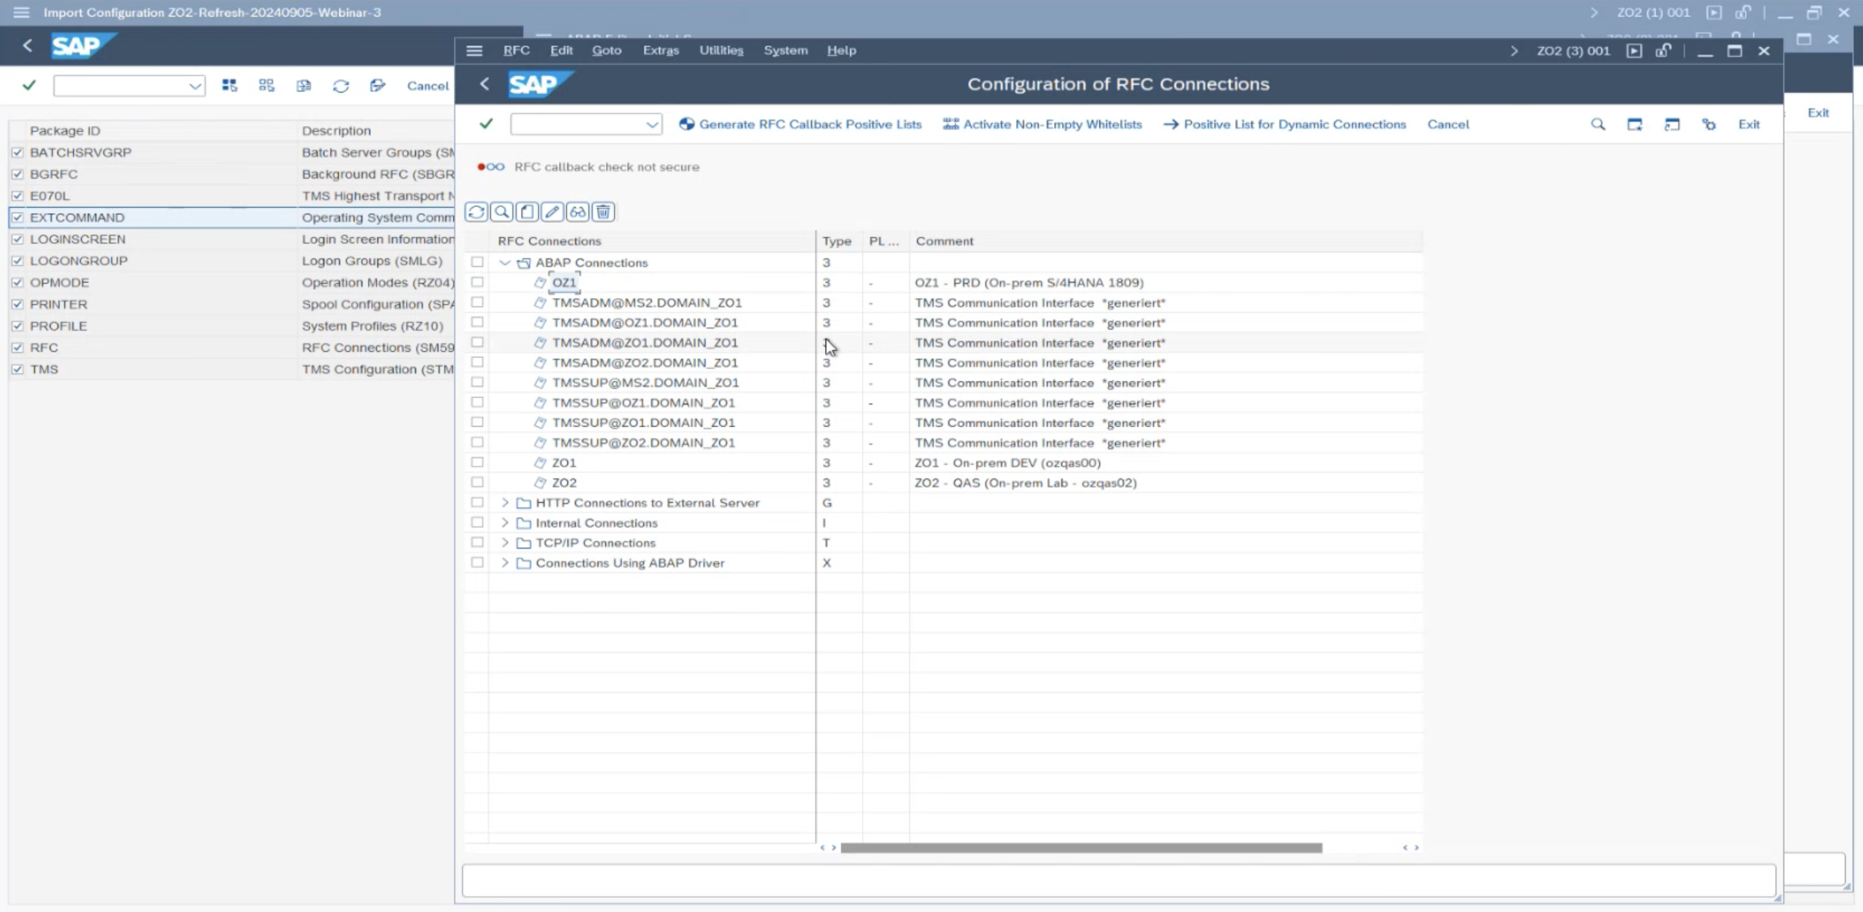
Task: Expand the TCP/IP Connections folder
Action: [505, 542]
